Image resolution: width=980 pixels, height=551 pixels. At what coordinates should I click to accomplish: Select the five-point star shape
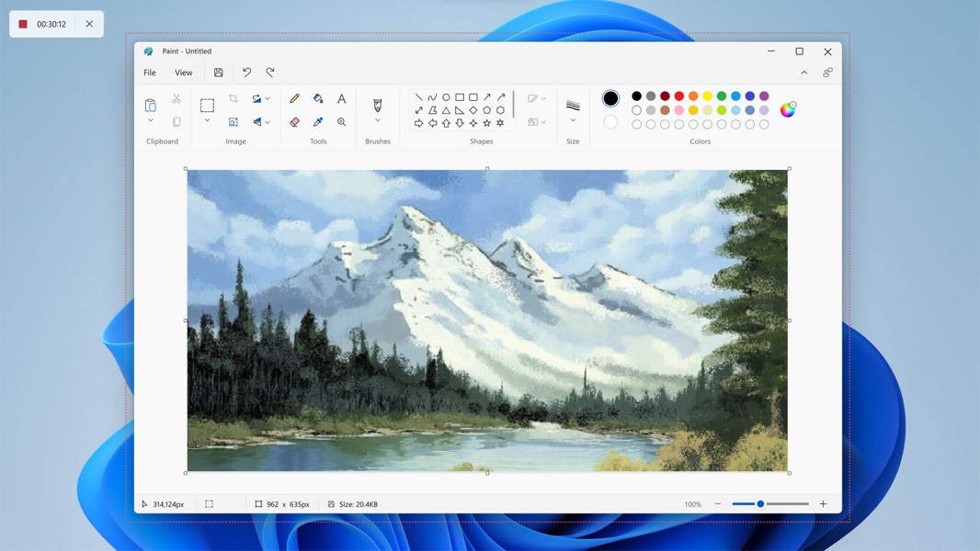pyautogui.click(x=486, y=123)
